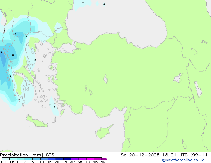This screenshot has height=163, width=211.
Task: Click the '18..21 UTC' time text
Action: (175, 155)
